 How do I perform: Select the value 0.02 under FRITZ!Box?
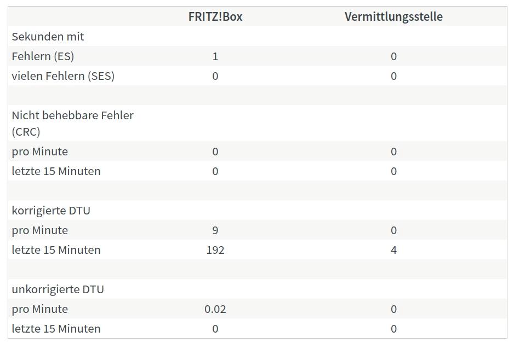click(x=215, y=309)
